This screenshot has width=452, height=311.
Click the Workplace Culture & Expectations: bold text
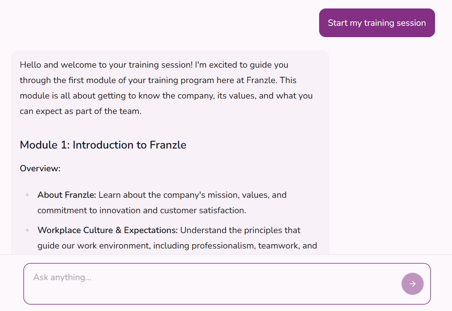tap(107, 230)
